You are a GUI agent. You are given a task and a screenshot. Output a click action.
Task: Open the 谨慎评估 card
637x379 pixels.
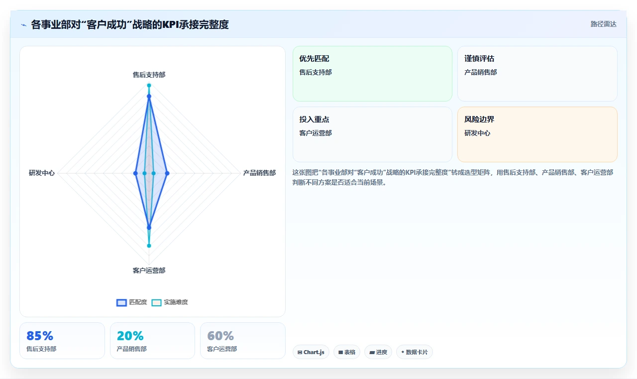click(537, 74)
